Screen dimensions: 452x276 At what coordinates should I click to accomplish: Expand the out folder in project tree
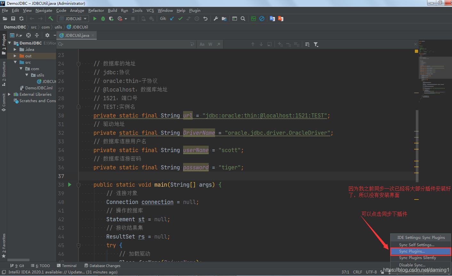[x=15, y=56]
